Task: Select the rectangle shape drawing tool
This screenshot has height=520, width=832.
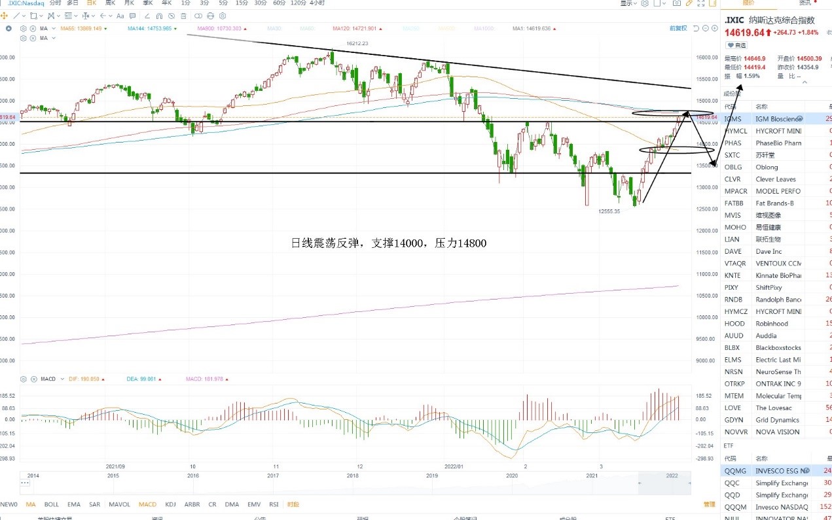Action: (x=33, y=16)
